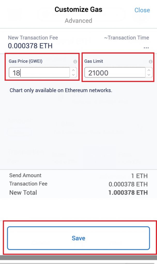Image resolution: width=157 pixels, height=264 pixels.
Task: Click the Transaction Fee row value
Action: (128, 184)
